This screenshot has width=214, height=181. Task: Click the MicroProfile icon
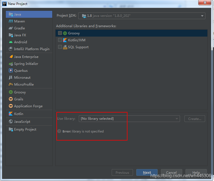11,84
